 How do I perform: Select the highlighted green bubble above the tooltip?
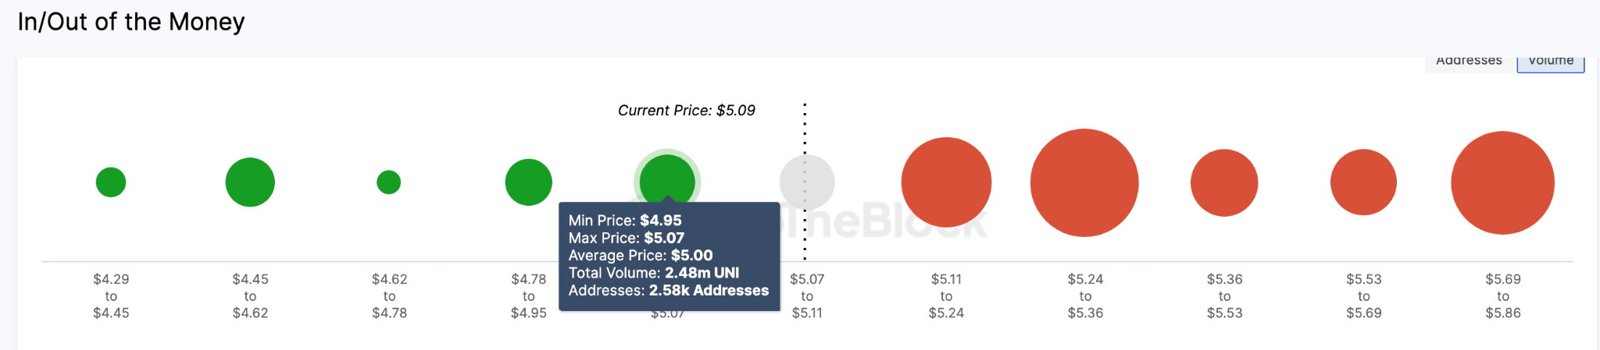tap(667, 179)
